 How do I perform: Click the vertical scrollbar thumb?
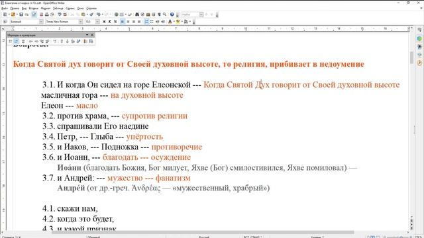click(411, 57)
